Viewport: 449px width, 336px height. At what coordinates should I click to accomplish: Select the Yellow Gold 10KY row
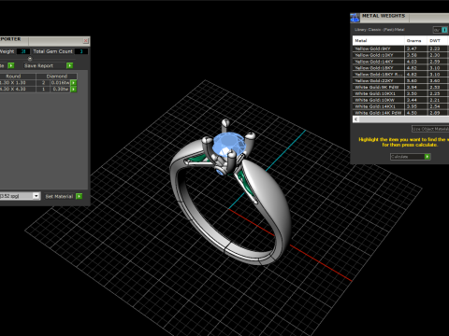click(400, 55)
